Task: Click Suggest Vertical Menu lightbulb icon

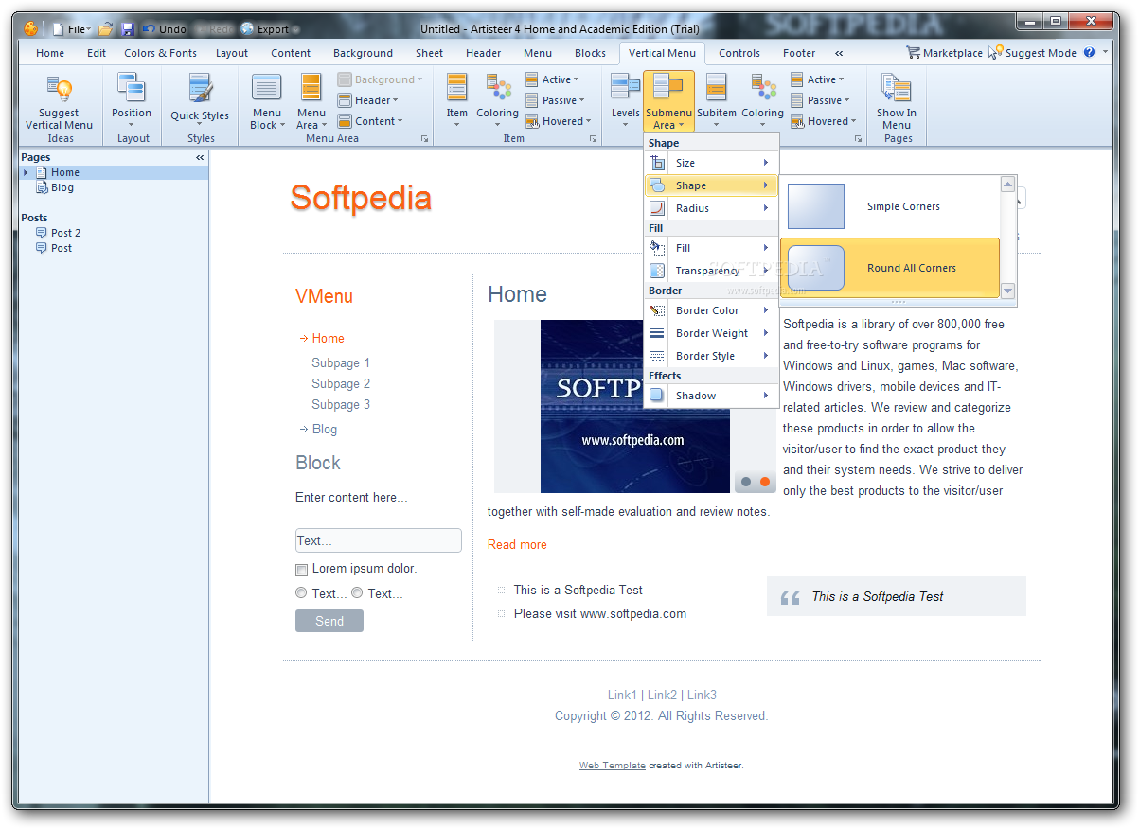Action: tap(60, 90)
